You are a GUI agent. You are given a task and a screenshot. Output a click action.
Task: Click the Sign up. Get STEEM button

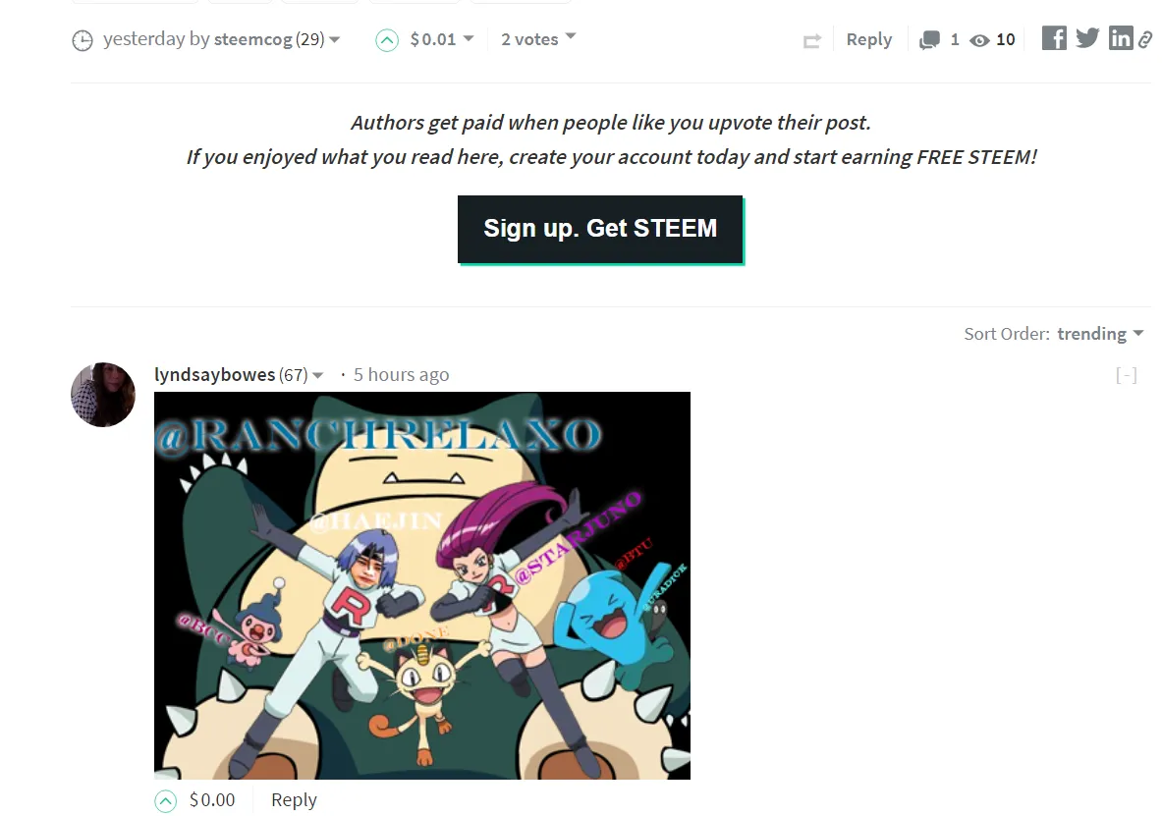tap(600, 229)
